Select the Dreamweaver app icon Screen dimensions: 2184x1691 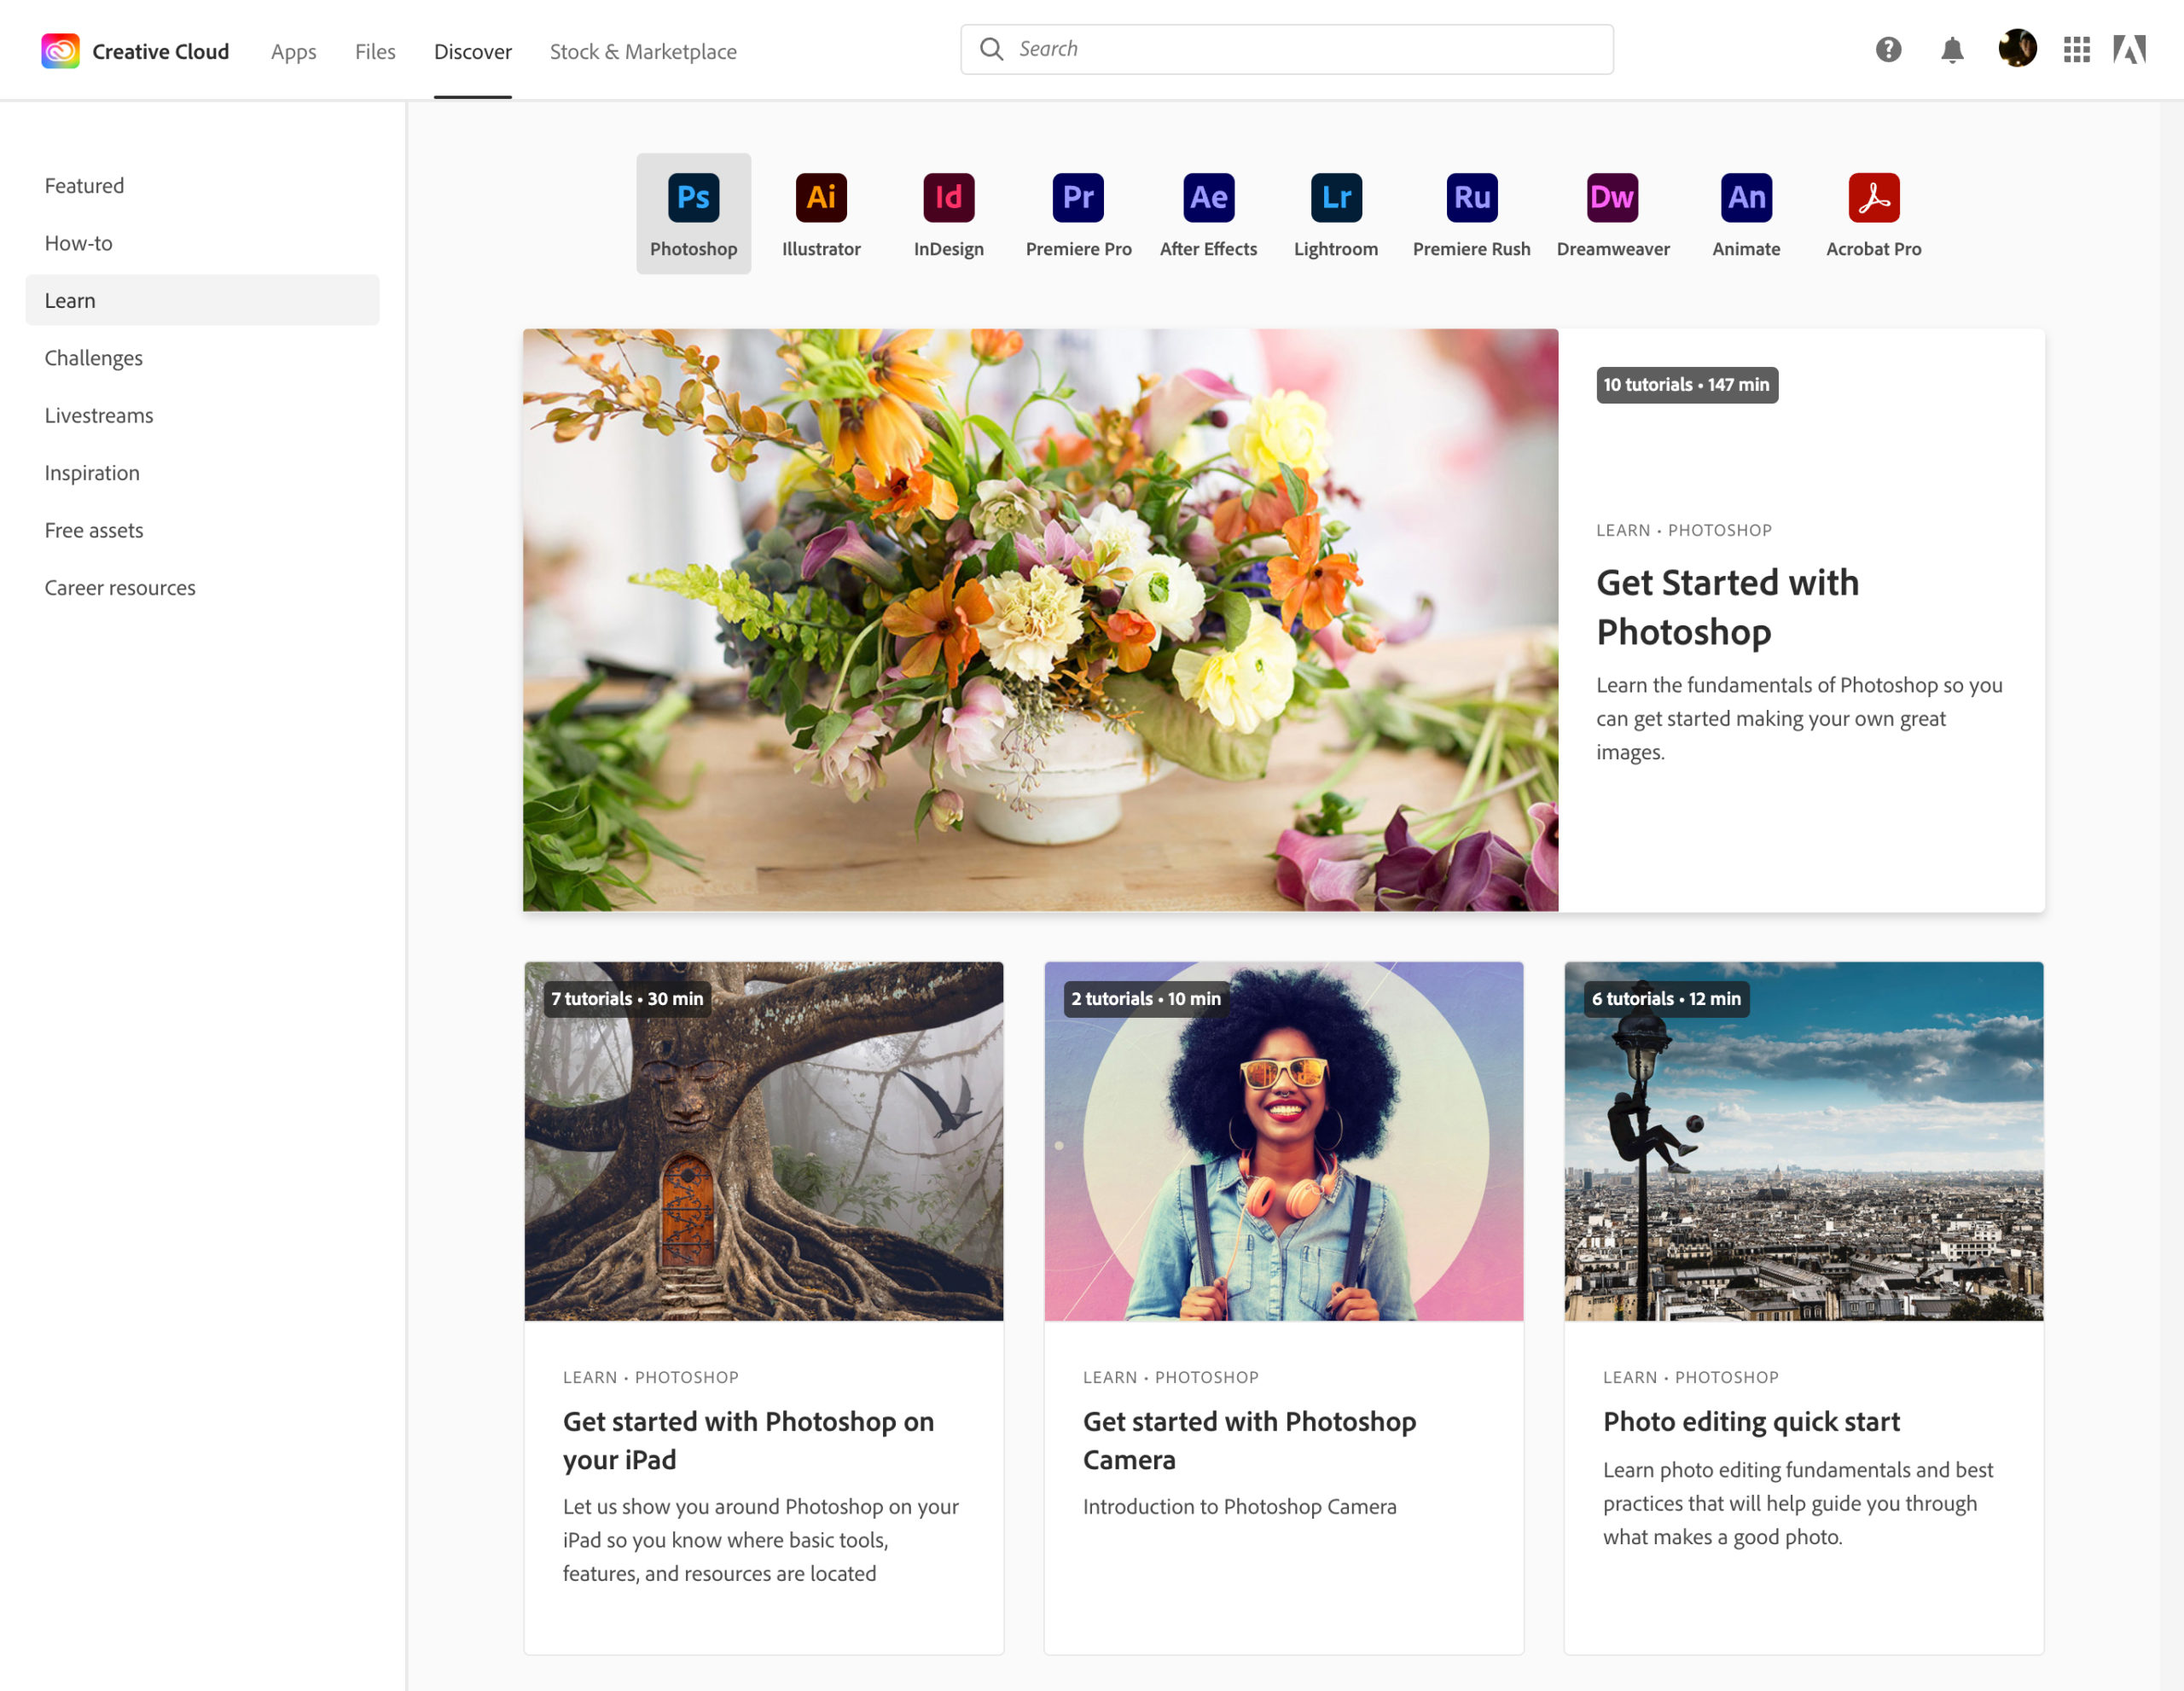pos(1612,197)
